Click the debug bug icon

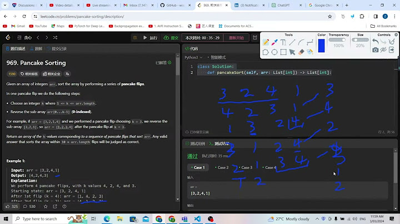[135, 38]
